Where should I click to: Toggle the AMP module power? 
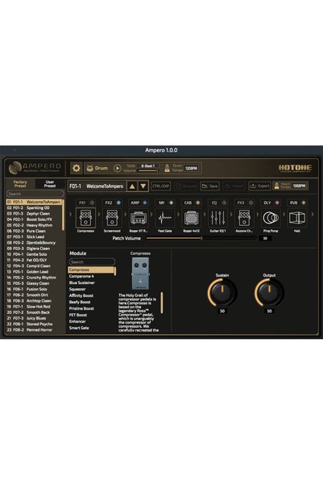tap(145, 203)
